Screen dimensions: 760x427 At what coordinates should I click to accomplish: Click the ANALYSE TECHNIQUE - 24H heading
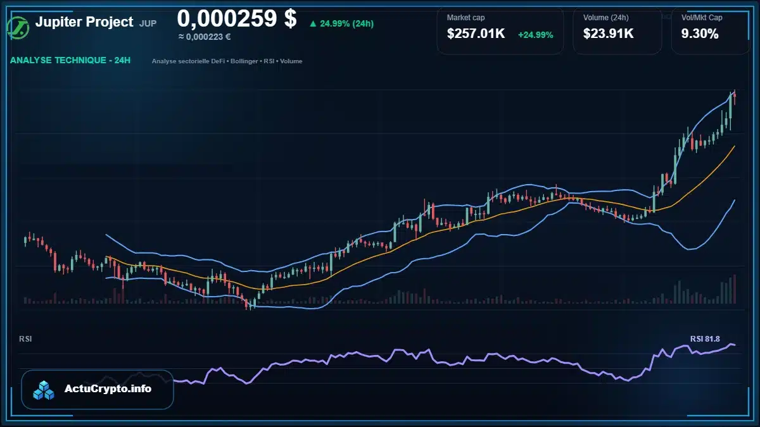pyautogui.click(x=70, y=61)
